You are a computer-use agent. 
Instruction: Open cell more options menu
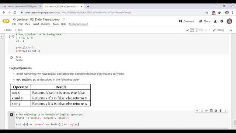pos(225,111)
